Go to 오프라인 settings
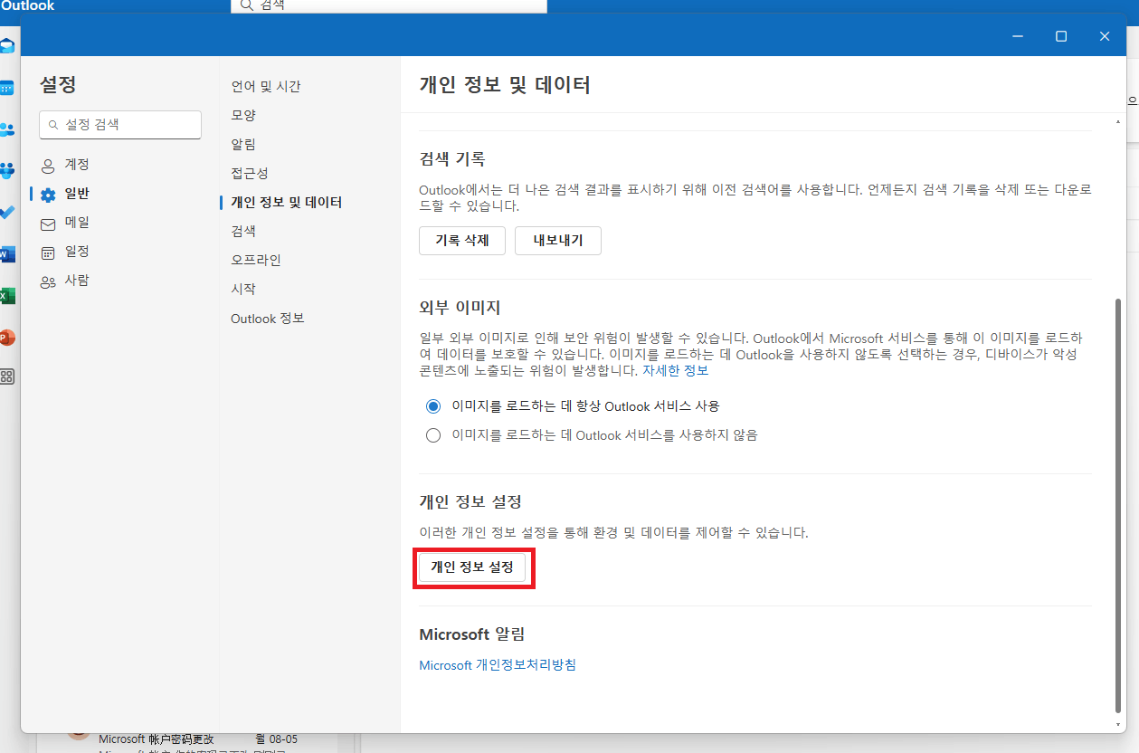This screenshot has width=1139, height=753. [256, 260]
